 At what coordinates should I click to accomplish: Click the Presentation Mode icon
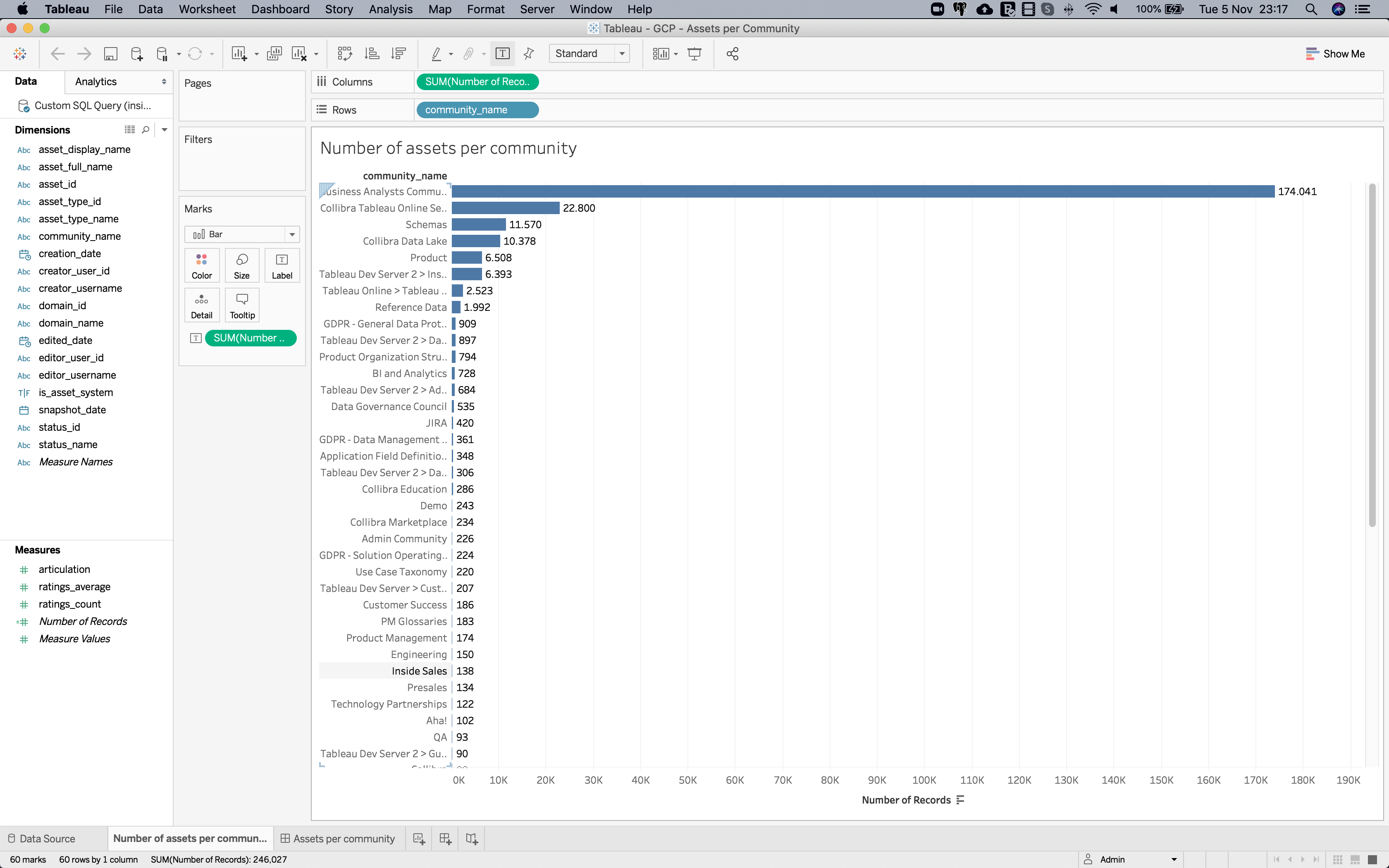click(x=694, y=53)
